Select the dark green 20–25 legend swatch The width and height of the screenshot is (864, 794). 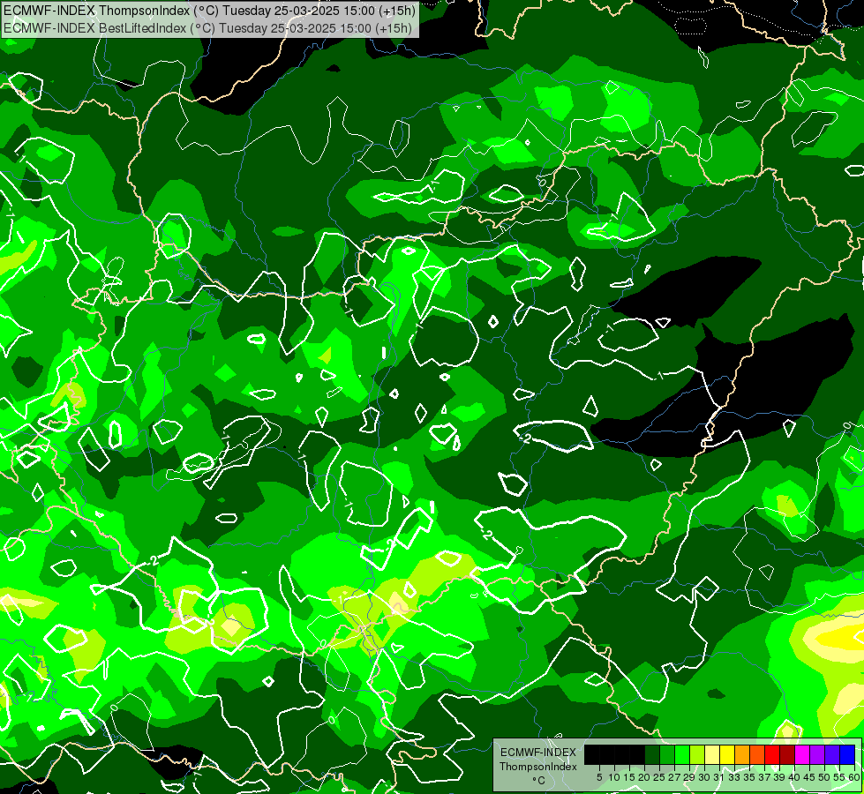click(652, 754)
